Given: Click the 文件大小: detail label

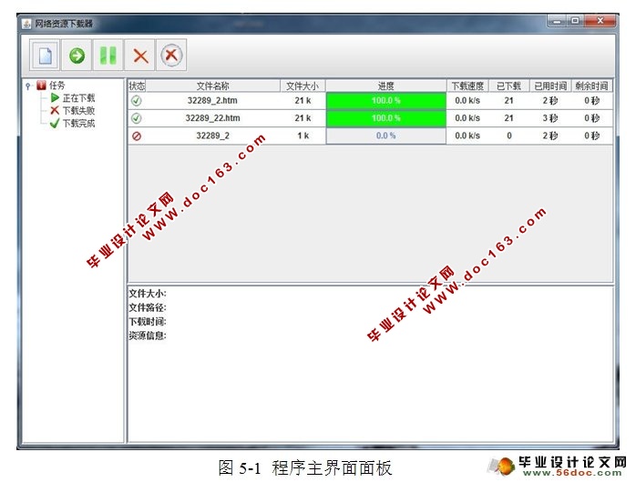Looking at the screenshot, I should [x=148, y=294].
